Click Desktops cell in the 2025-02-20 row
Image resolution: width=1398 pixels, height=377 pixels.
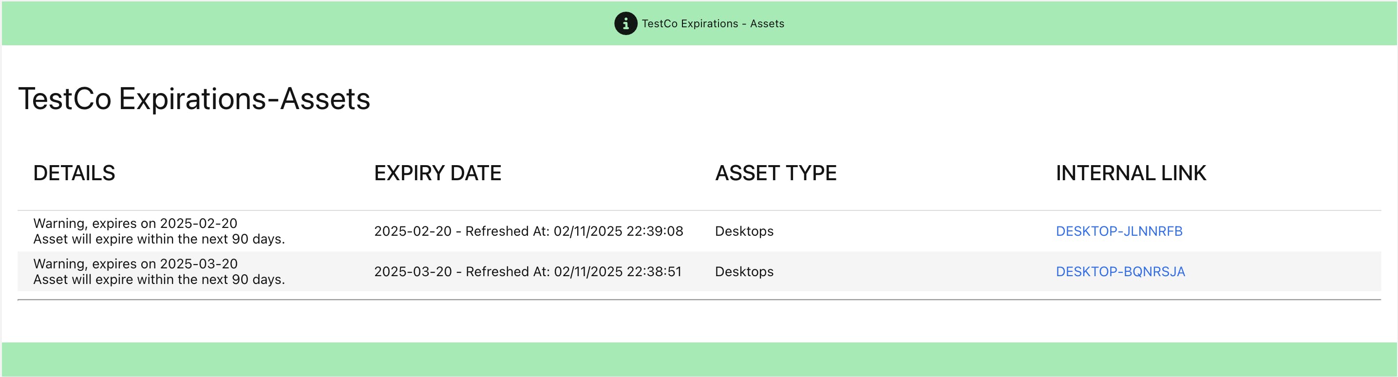[x=744, y=231]
